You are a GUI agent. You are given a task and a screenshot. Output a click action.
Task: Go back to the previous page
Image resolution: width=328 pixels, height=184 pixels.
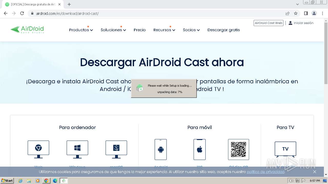point(6,13)
